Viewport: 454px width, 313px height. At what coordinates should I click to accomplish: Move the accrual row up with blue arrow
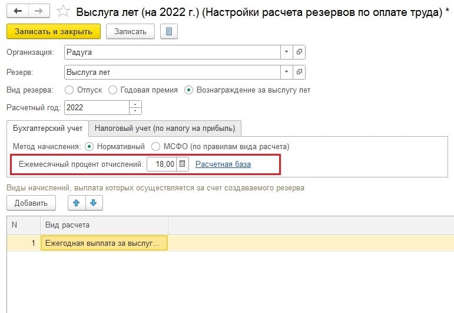pos(77,203)
